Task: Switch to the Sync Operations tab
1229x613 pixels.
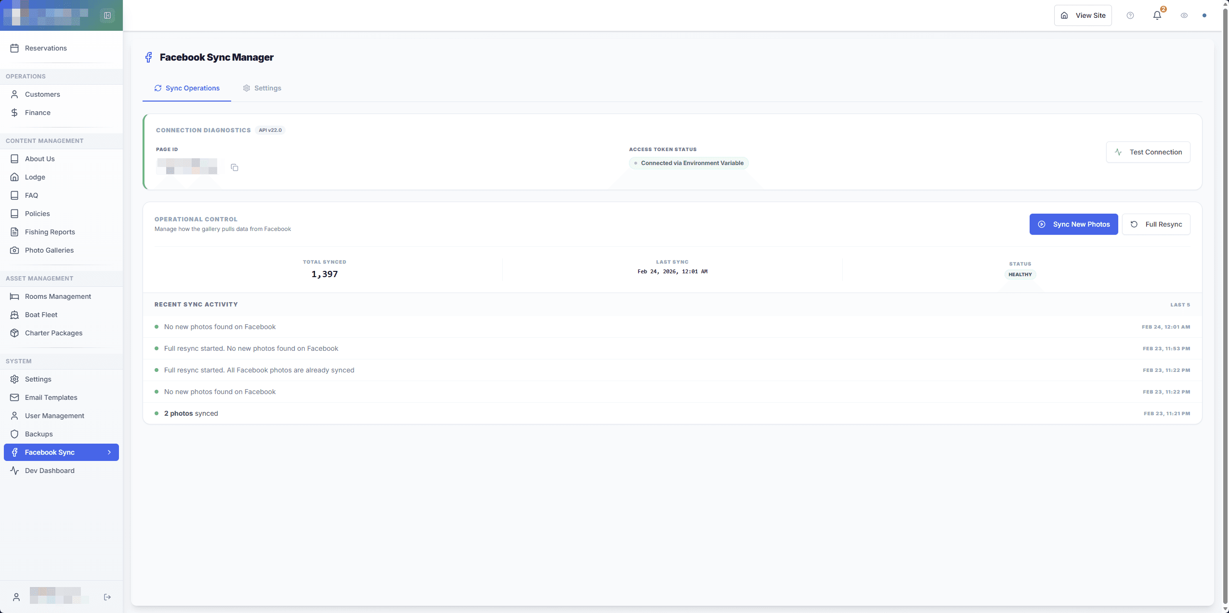Action: click(x=186, y=88)
